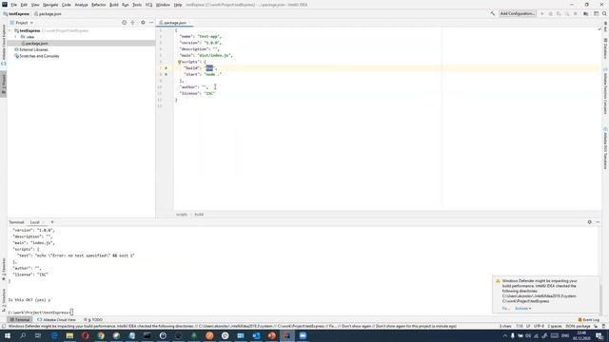Viewport: 609px width, 342px height.
Task: Open Alibaba Cloud View tool window
Action: pyautogui.click(x=57, y=320)
